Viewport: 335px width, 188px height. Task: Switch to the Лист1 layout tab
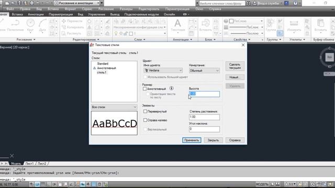point(29,163)
